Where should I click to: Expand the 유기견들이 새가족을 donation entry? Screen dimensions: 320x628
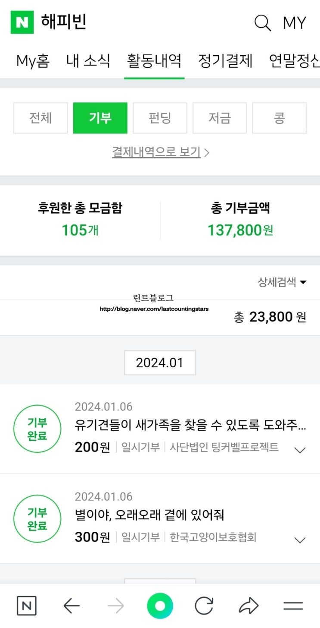point(299,450)
